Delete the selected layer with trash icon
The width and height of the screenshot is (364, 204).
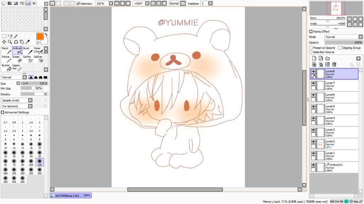tap(334, 64)
